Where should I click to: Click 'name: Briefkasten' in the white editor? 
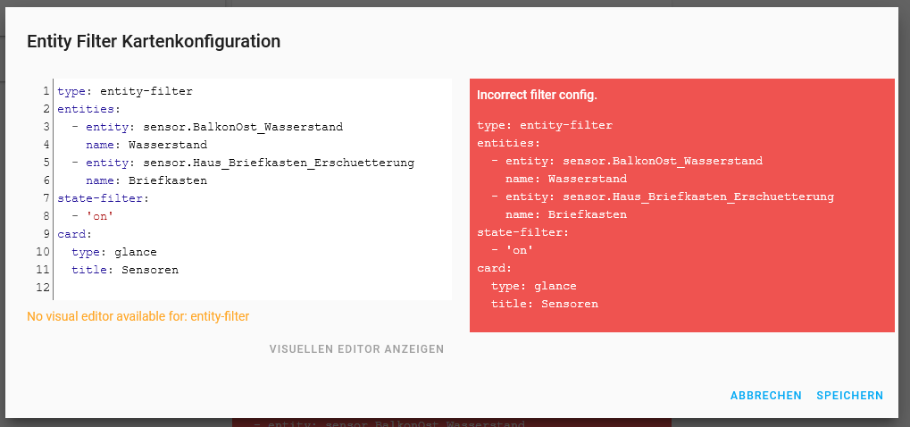[x=146, y=180]
